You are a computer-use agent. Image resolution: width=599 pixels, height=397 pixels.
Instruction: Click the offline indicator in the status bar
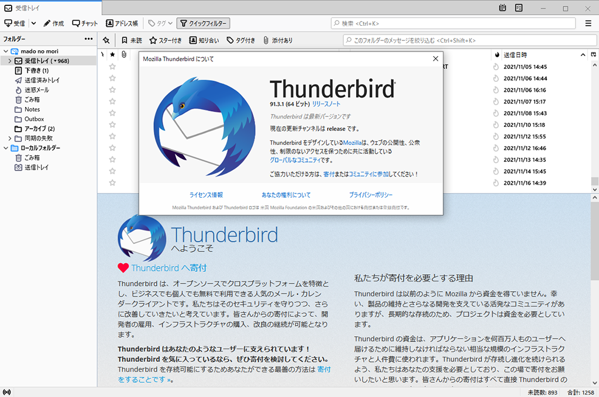click(x=6, y=391)
